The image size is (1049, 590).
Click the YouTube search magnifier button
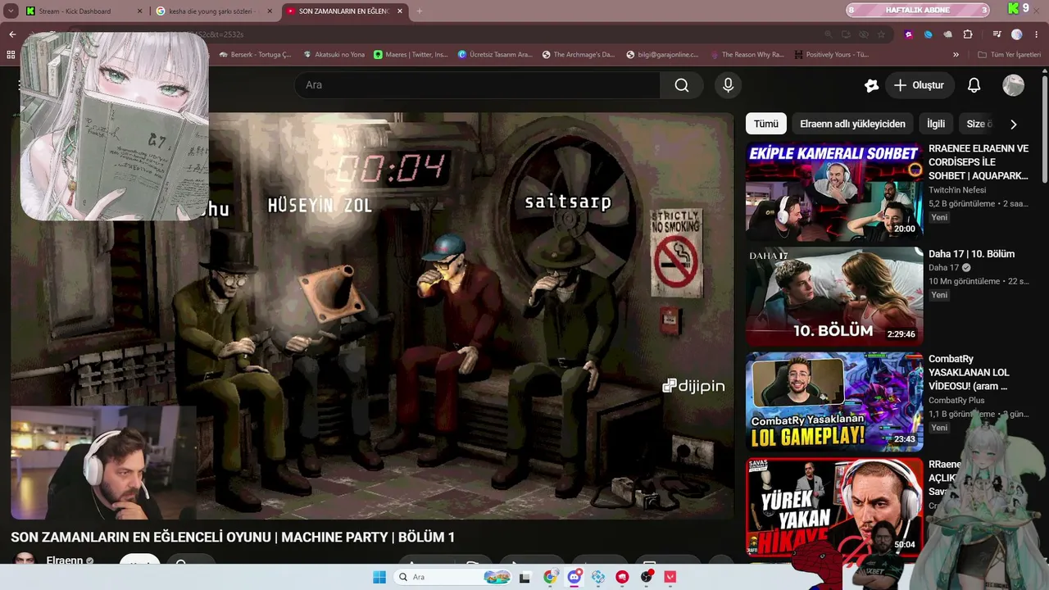681,85
